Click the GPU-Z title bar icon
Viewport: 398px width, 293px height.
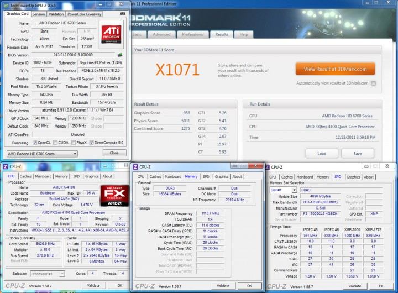click(6, 5)
